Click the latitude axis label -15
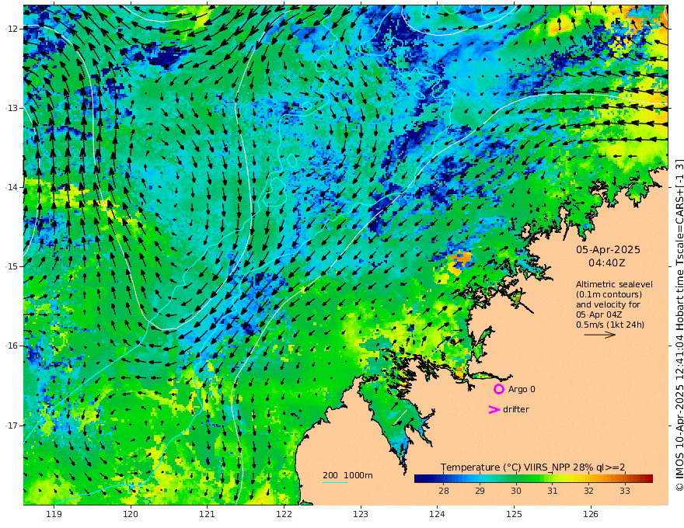 click(12, 266)
